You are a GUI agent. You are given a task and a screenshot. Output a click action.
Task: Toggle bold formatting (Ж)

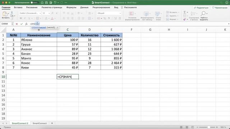[x=21, y=18]
